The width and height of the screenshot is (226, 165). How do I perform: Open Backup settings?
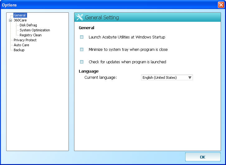point(19,50)
